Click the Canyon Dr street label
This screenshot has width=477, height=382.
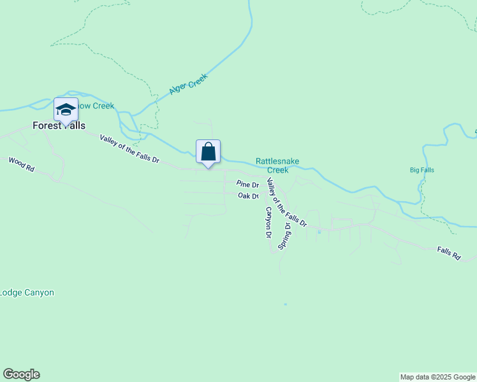[268, 222]
